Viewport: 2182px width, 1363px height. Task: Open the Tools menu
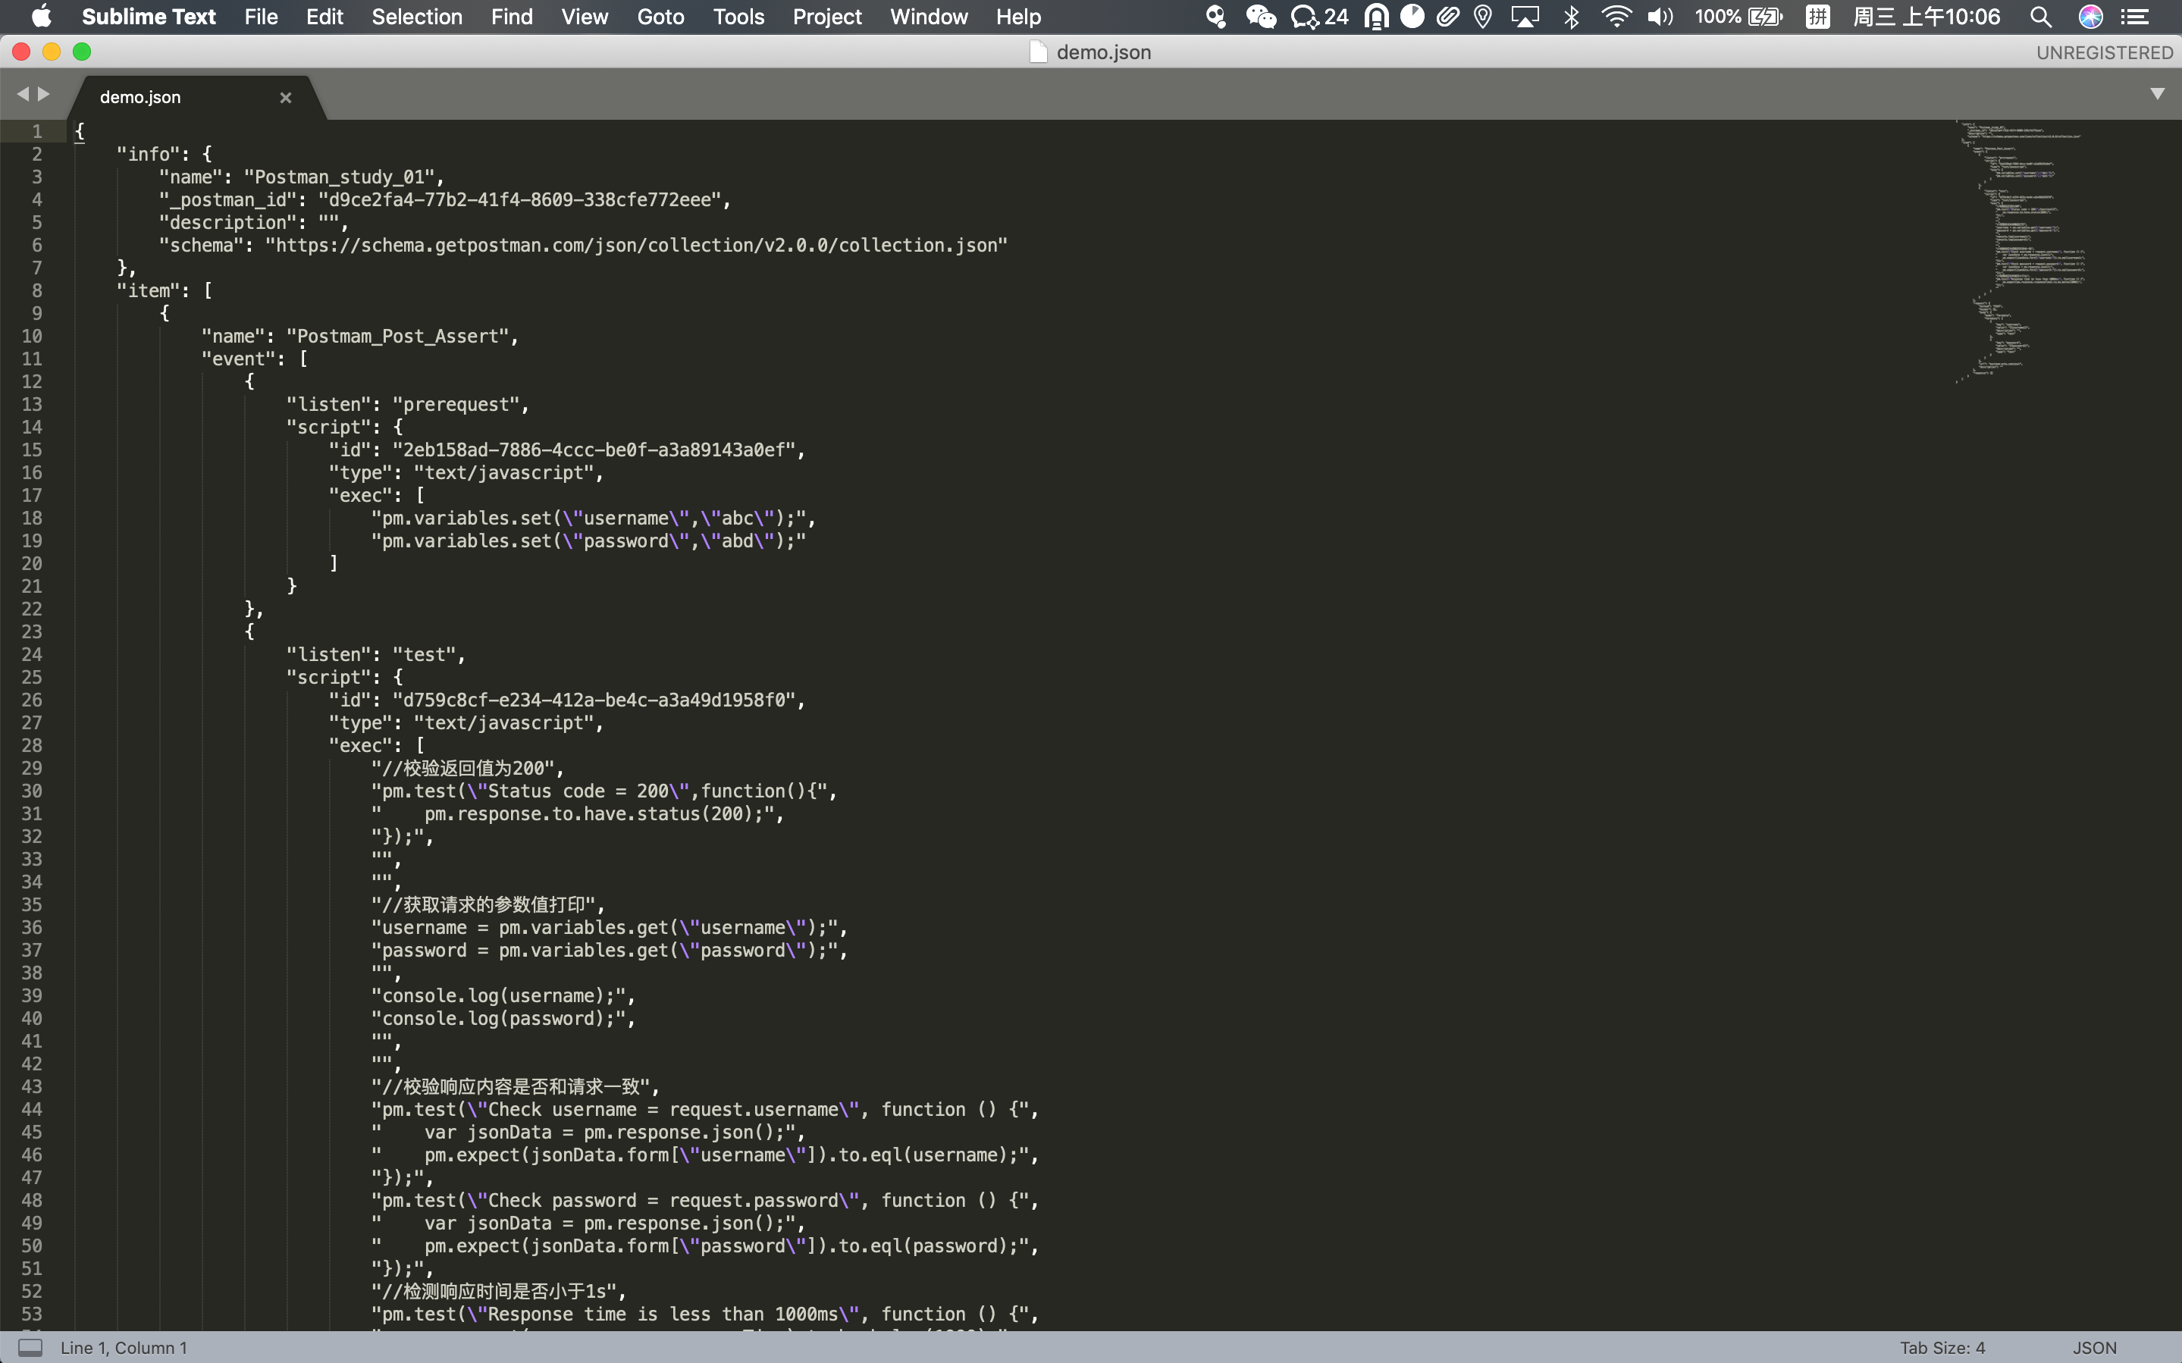tap(739, 16)
